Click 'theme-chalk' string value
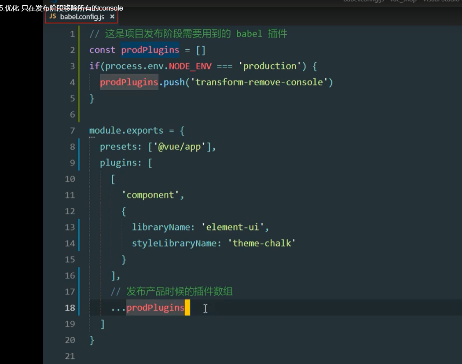The image size is (462, 364). tap(262, 243)
